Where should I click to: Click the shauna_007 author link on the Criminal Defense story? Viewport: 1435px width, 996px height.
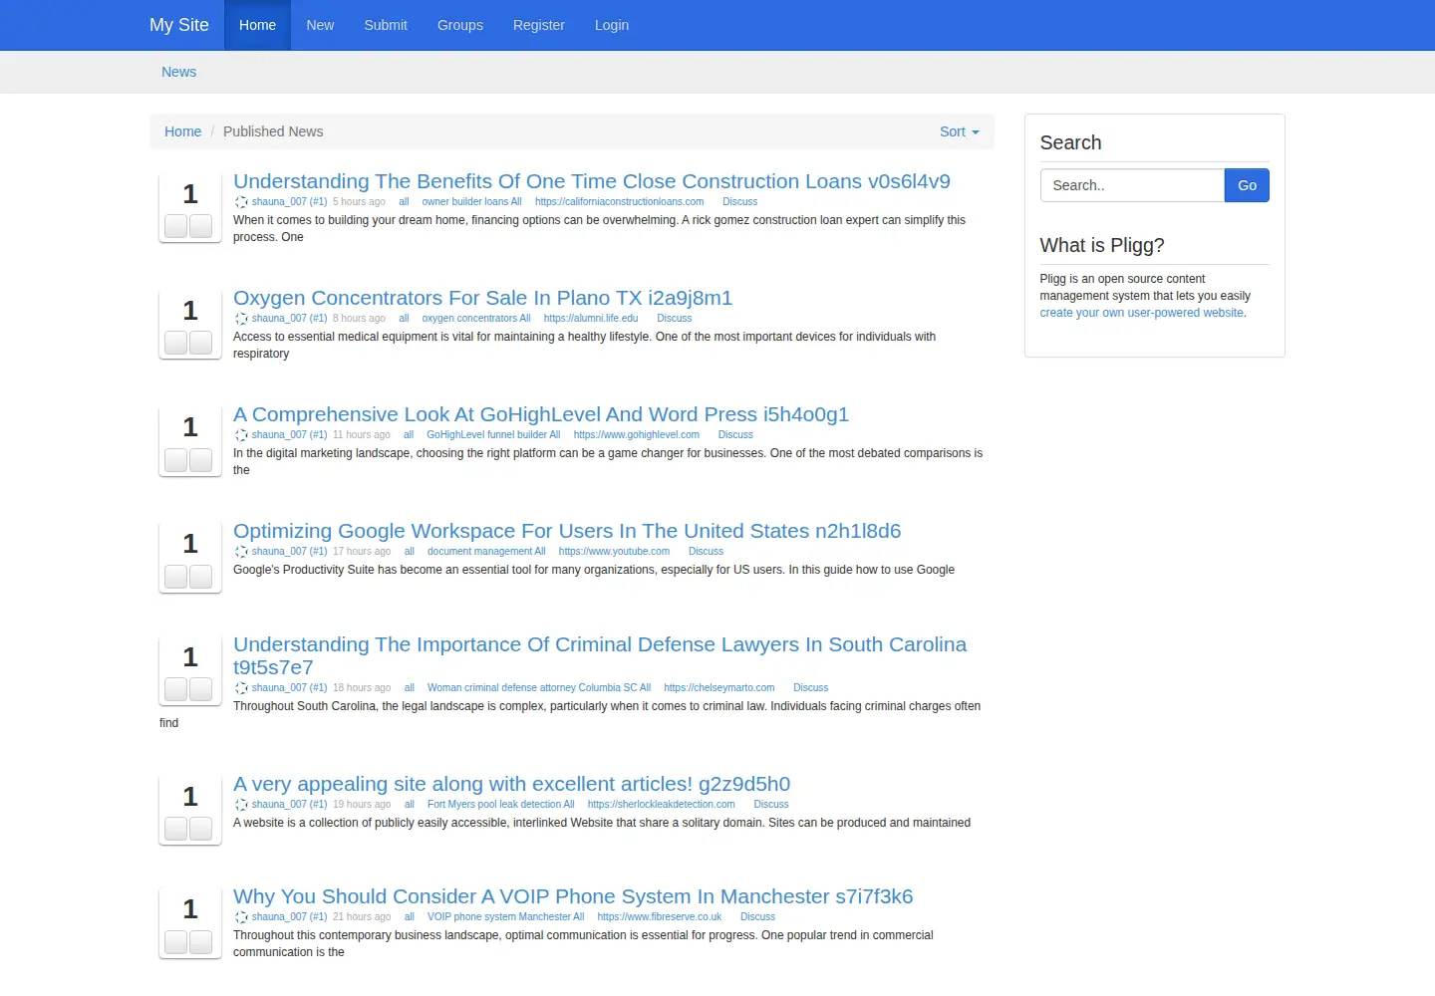289,688
